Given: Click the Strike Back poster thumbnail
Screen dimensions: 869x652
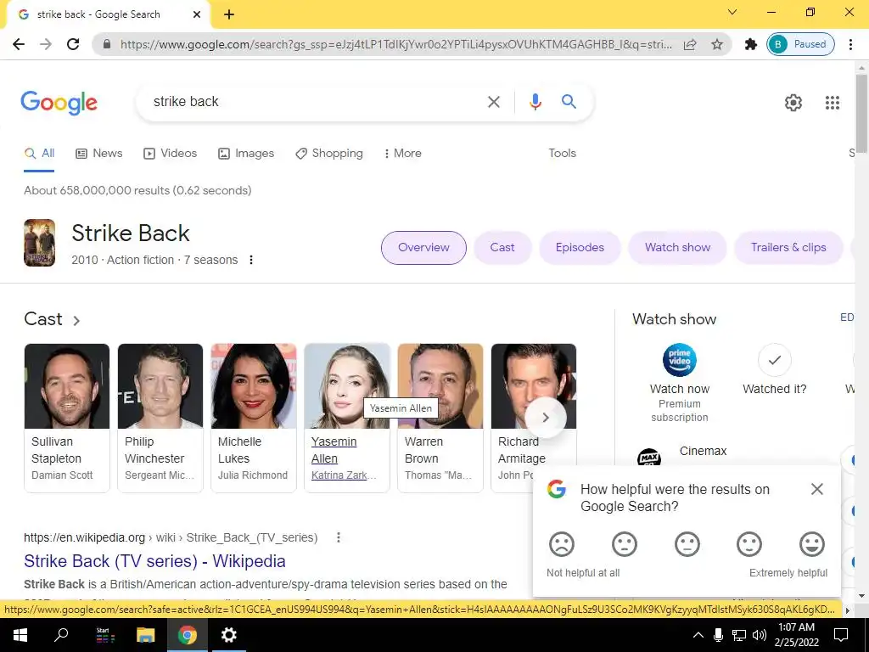Looking at the screenshot, I should pos(39,243).
